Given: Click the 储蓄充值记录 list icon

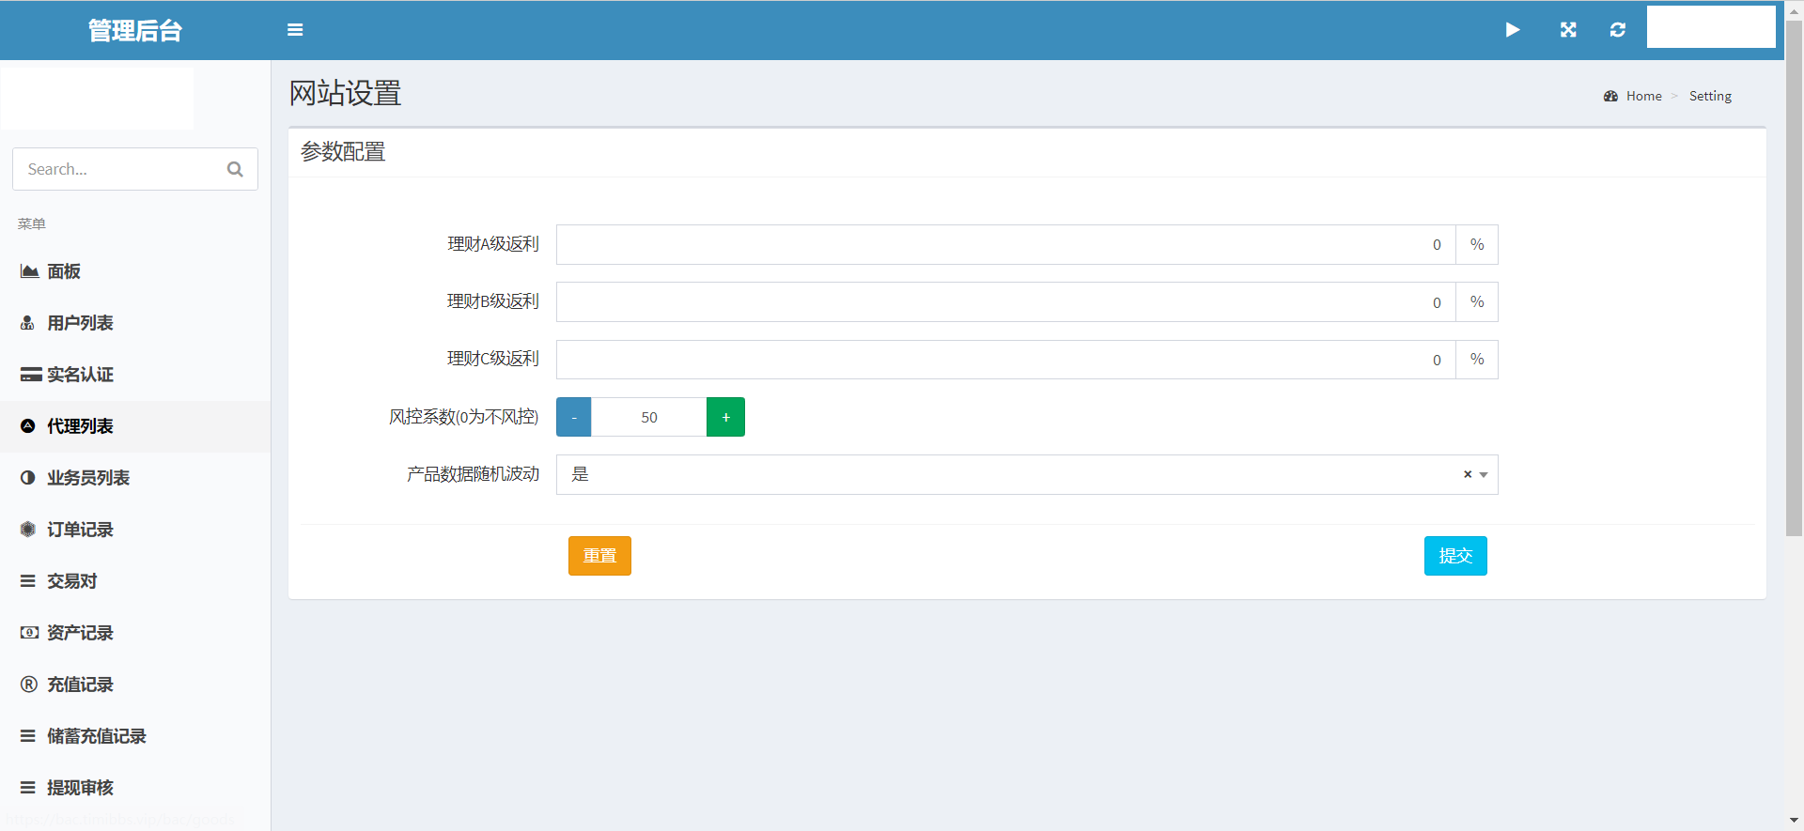Looking at the screenshot, I should pyautogui.click(x=28, y=736).
